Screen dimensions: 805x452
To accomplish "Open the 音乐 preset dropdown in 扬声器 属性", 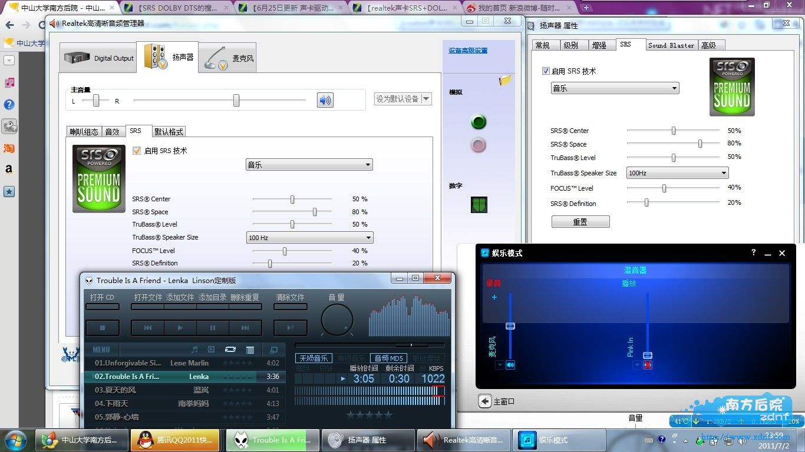I will coord(615,88).
